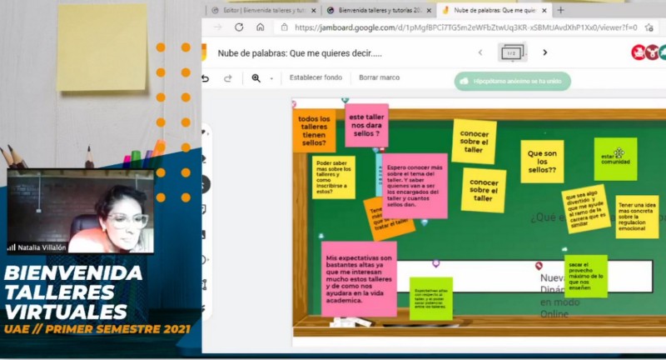Advance to the next frame arrow
Screen dimensions: 666x360
(x=545, y=52)
